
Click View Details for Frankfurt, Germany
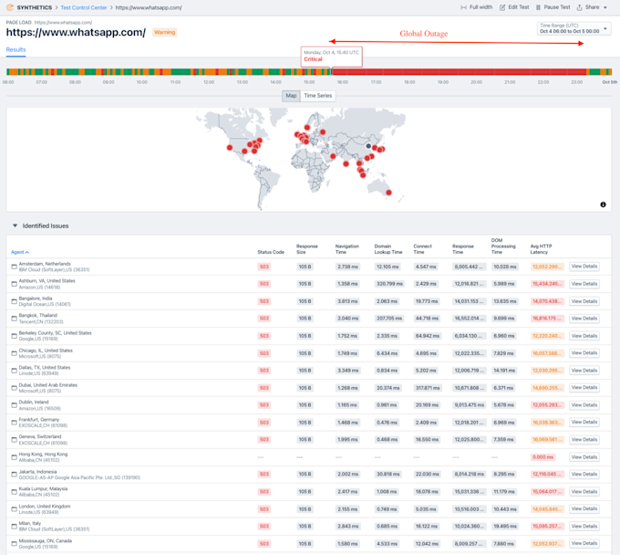tap(584, 422)
